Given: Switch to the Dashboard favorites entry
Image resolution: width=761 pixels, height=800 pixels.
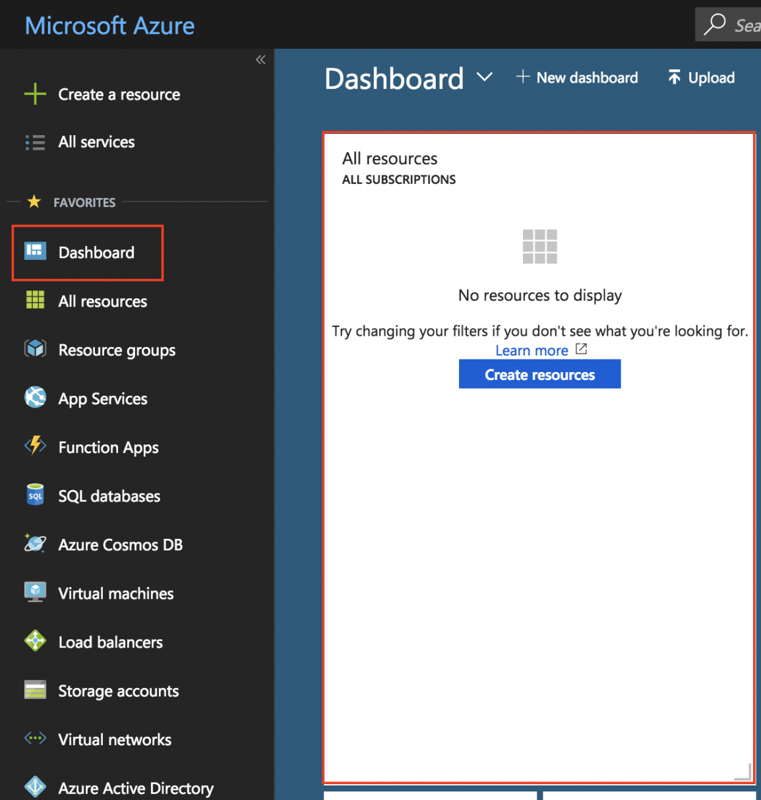Looking at the screenshot, I should [x=96, y=253].
